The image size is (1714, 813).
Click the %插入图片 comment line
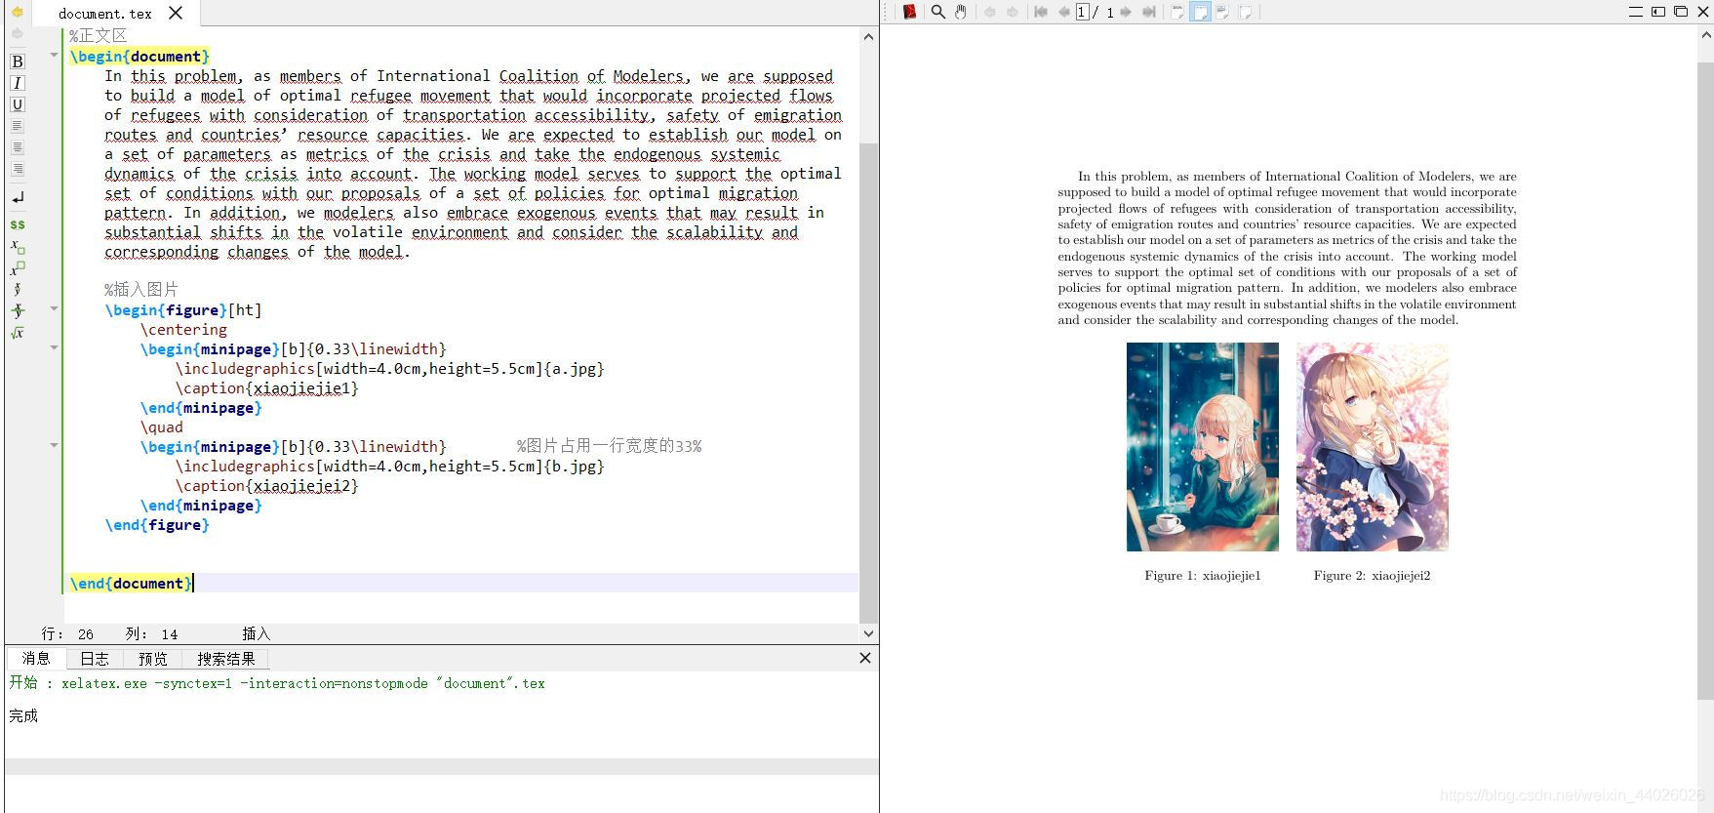tap(141, 290)
